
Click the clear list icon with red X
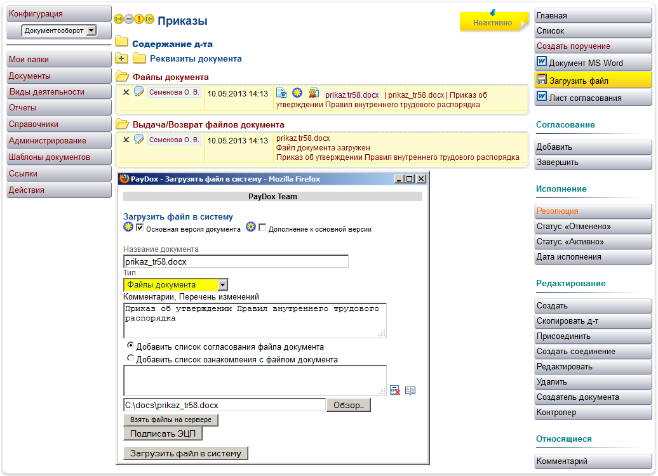point(395,390)
